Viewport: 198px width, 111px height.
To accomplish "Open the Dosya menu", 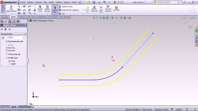I will click(x=23, y=2).
